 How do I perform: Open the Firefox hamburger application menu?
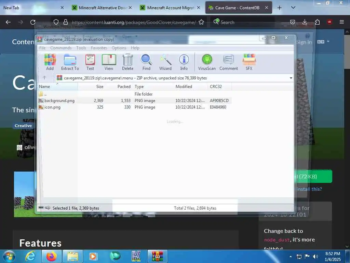pyautogui.click(x=342, y=22)
